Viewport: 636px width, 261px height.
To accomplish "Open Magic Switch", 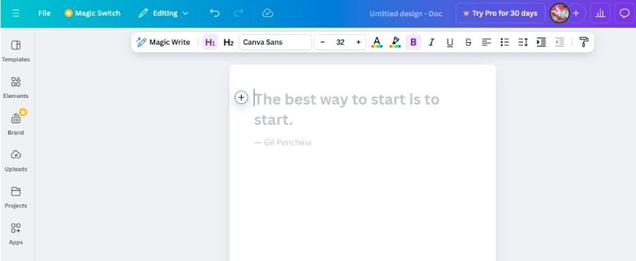I will tap(93, 14).
